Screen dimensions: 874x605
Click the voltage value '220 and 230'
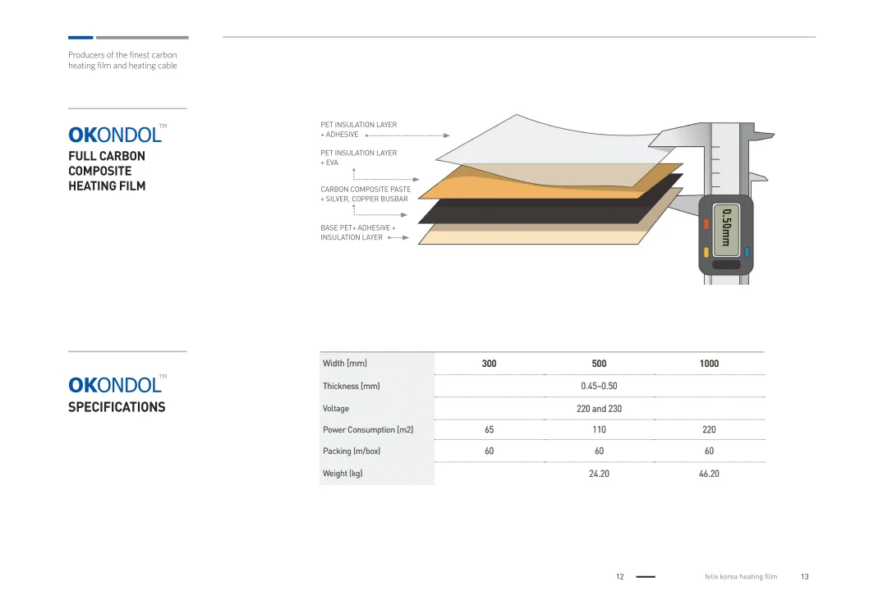pos(599,408)
